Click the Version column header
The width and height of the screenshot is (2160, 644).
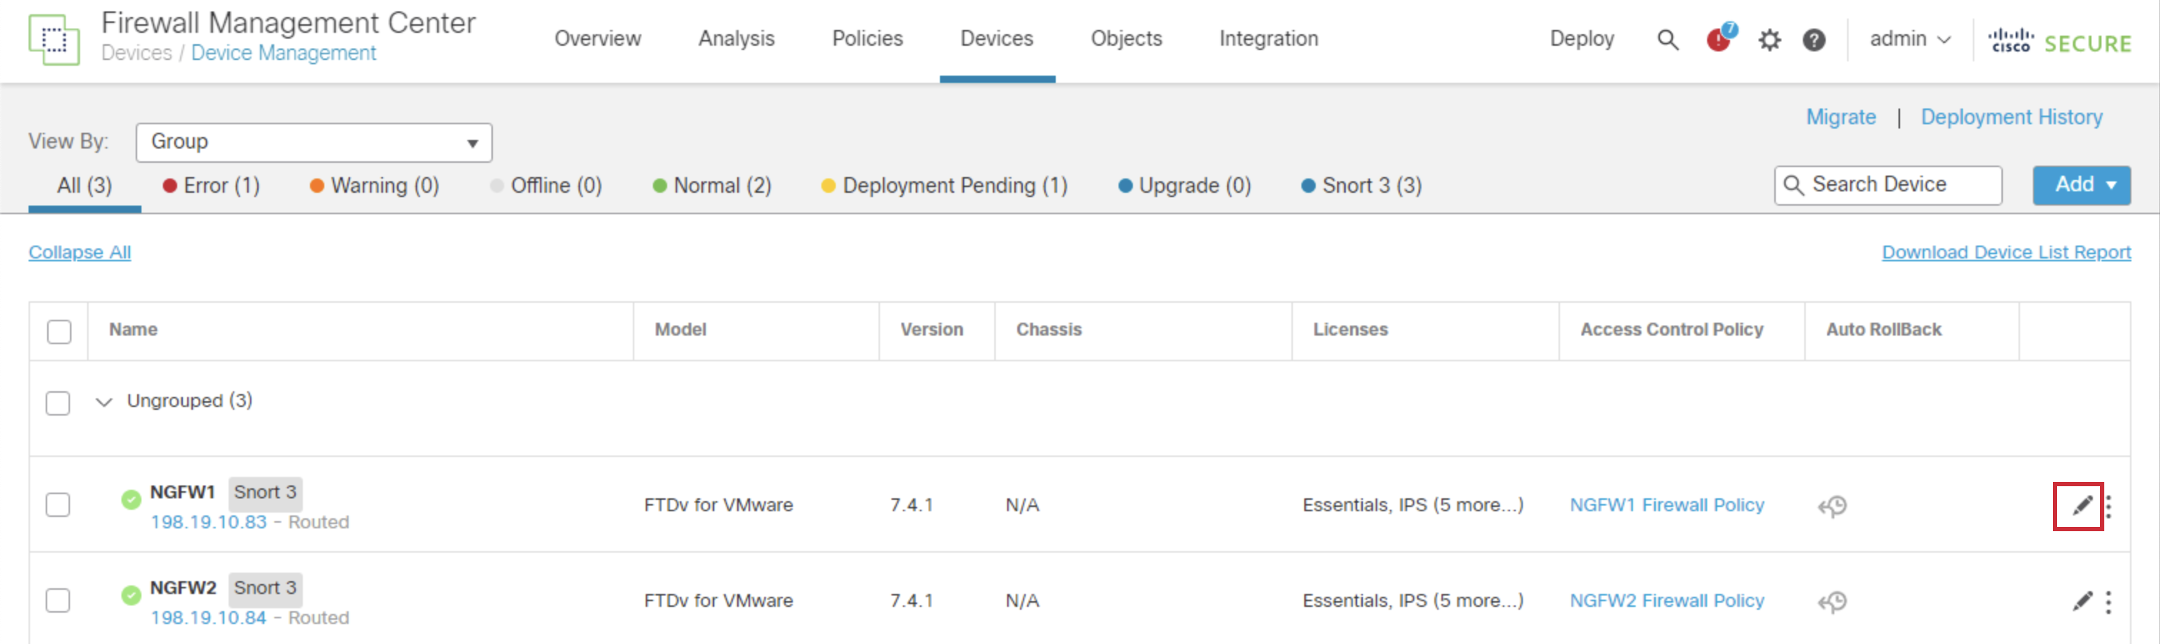coord(931,330)
